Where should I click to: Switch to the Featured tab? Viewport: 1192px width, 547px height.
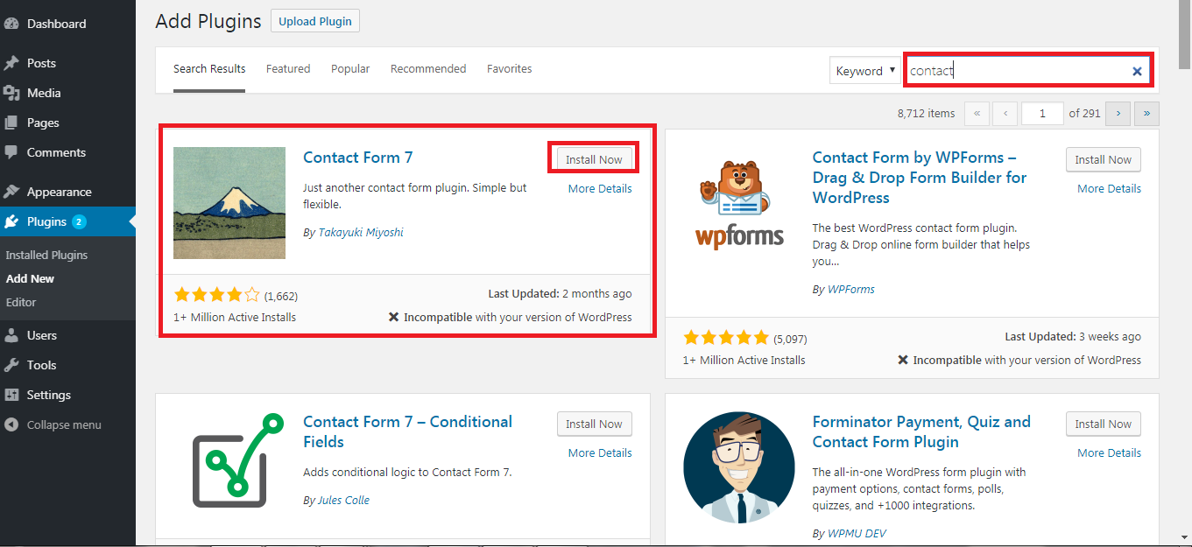(x=288, y=68)
